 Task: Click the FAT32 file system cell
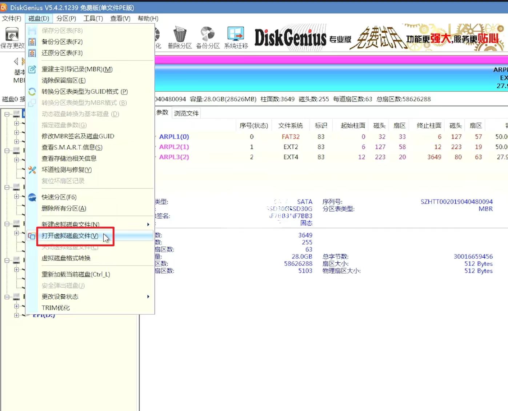coord(291,137)
